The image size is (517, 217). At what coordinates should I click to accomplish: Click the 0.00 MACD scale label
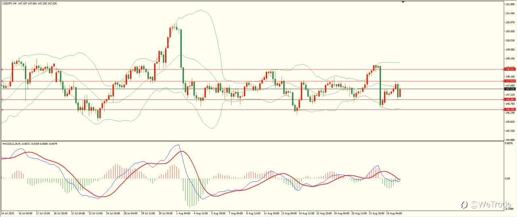508,178
